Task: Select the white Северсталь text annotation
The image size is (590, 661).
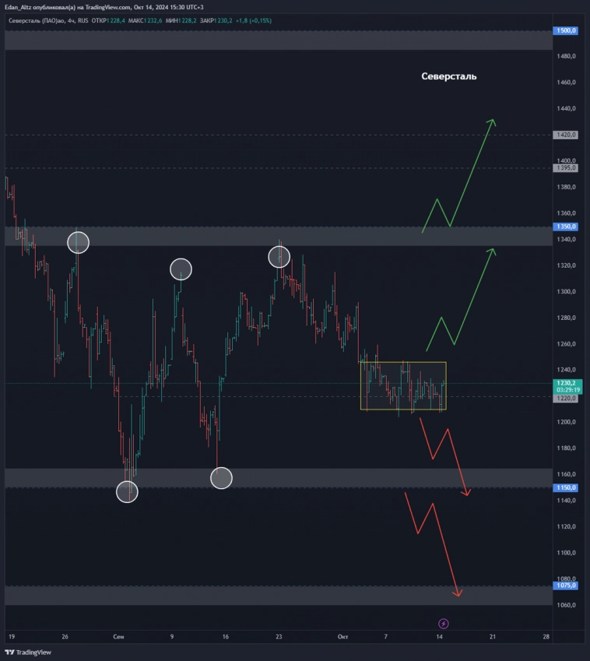Action: (448, 76)
